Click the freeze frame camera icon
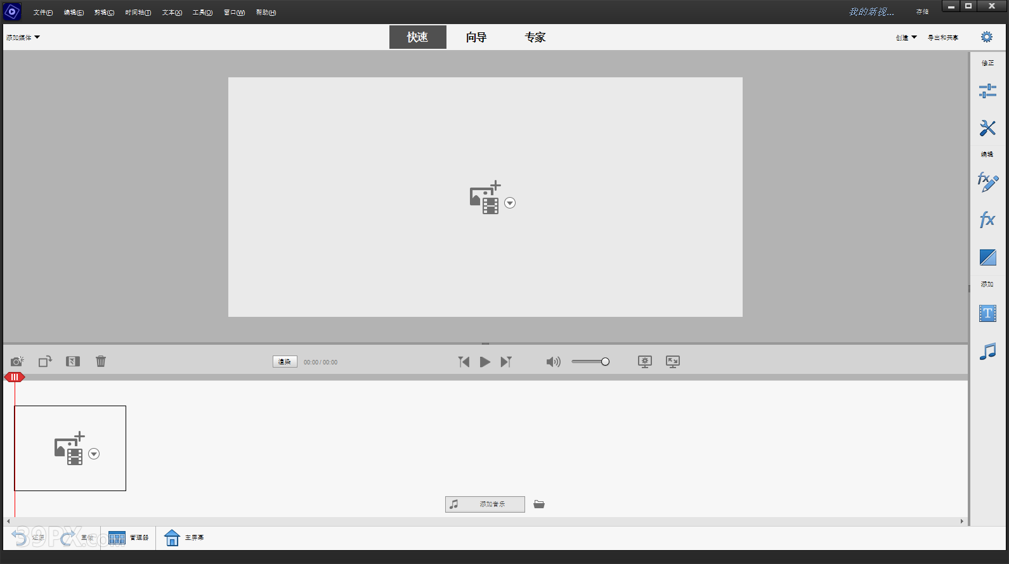 click(x=17, y=361)
